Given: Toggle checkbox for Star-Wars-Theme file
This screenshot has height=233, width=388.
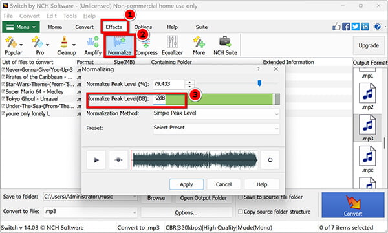Looking at the screenshot, I should pos(3,84).
